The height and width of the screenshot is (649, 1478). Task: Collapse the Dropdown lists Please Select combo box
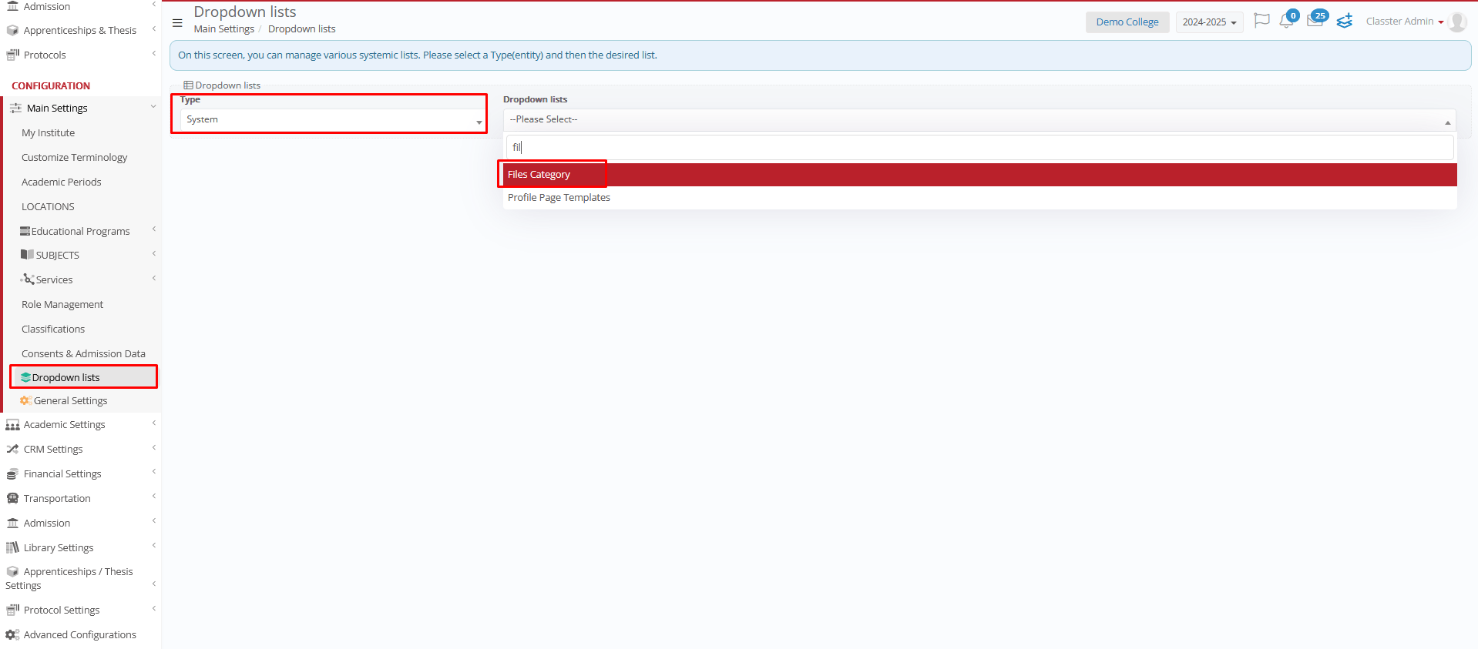pos(979,120)
